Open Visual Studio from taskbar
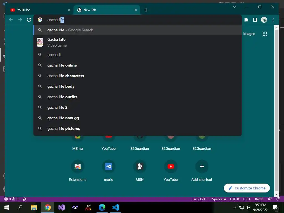284x213 pixels. 61,207
